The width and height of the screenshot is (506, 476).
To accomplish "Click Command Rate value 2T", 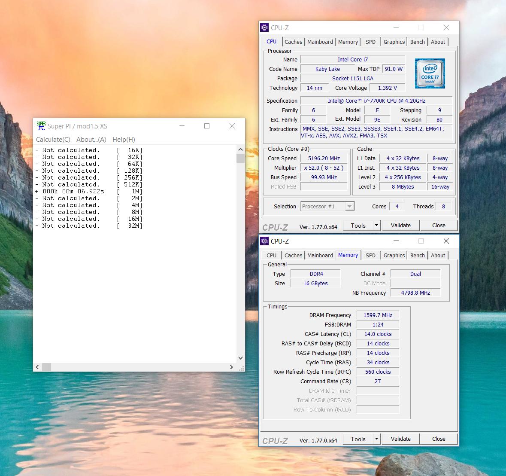I will [378, 381].
